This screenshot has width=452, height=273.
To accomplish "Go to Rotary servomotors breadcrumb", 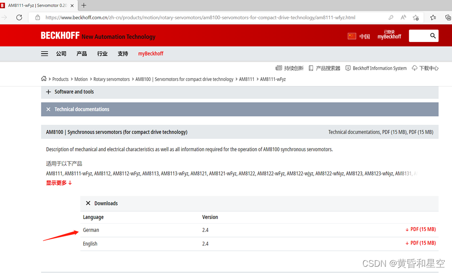I will tap(111, 79).
